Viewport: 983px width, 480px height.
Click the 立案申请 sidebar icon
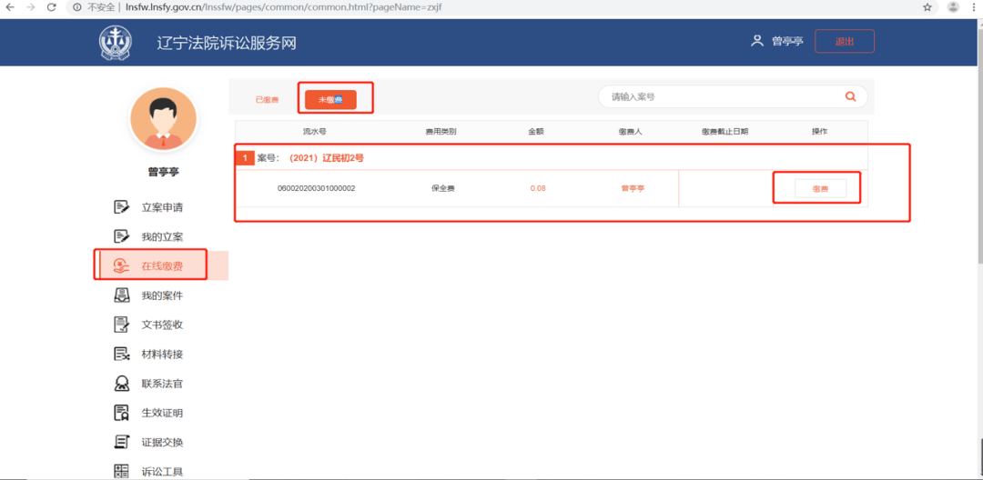point(121,207)
